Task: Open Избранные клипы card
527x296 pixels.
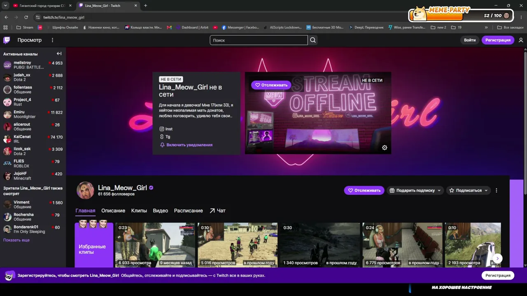Action: point(94,245)
